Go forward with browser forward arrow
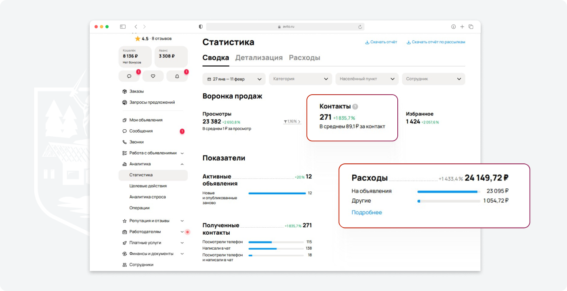The image size is (567, 291). (144, 27)
